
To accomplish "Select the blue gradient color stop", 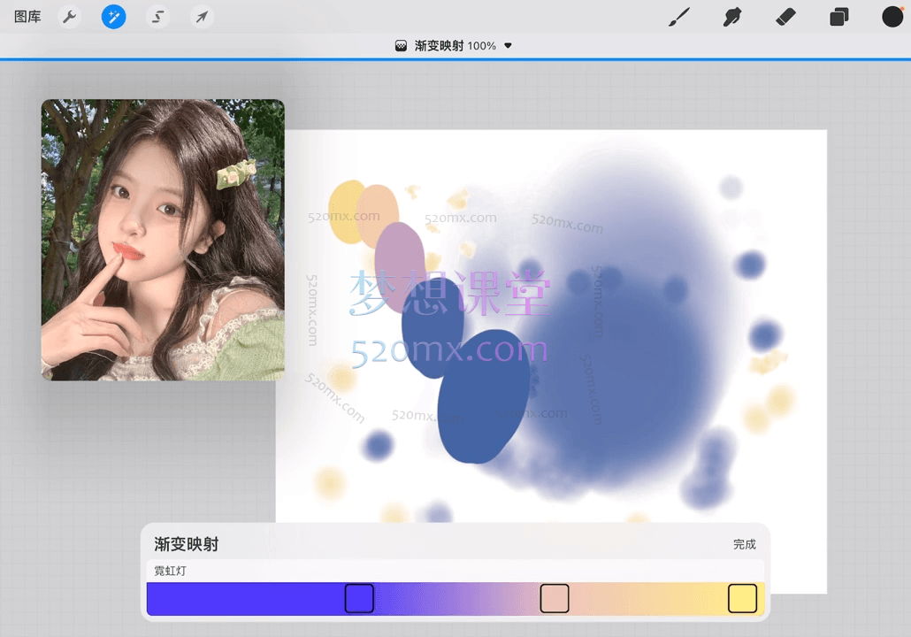I will [x=359, y=598].
